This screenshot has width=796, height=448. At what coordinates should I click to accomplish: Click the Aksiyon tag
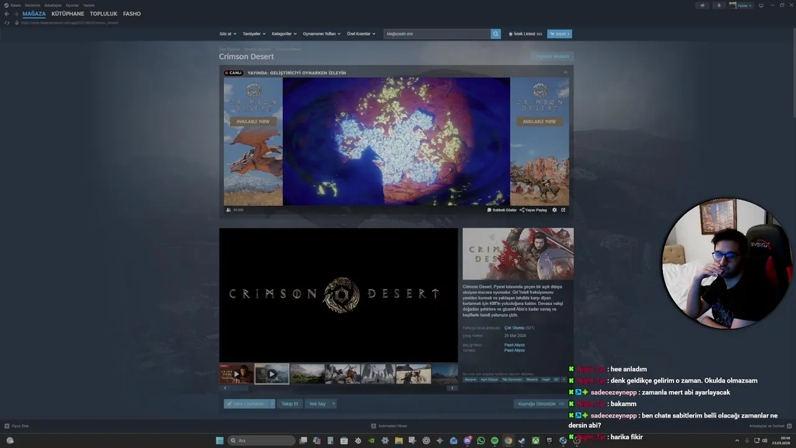click(470, 379)
